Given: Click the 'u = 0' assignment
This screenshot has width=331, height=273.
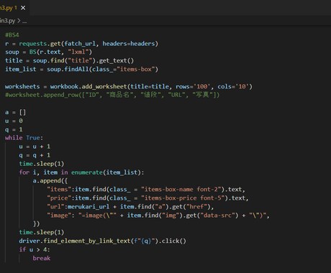Looking at the screenshot, I should point(14,121).
